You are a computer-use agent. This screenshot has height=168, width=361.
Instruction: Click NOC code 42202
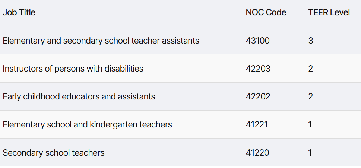tap(258, 96)
